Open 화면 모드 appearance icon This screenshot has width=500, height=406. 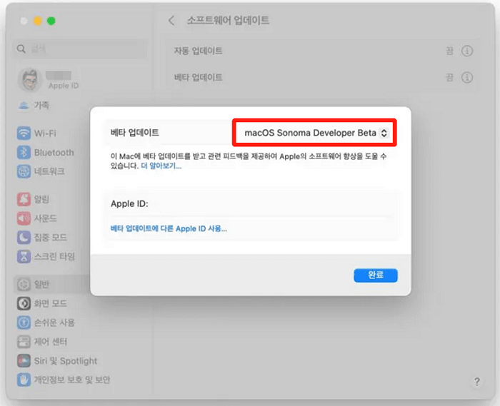coord(24,303)
